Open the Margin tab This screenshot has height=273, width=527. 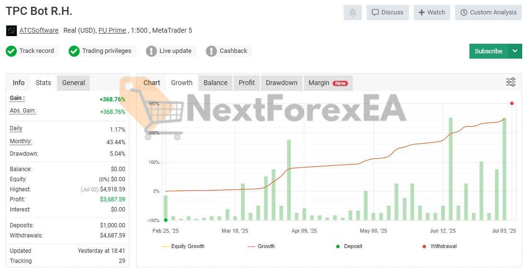click(327, 83)
